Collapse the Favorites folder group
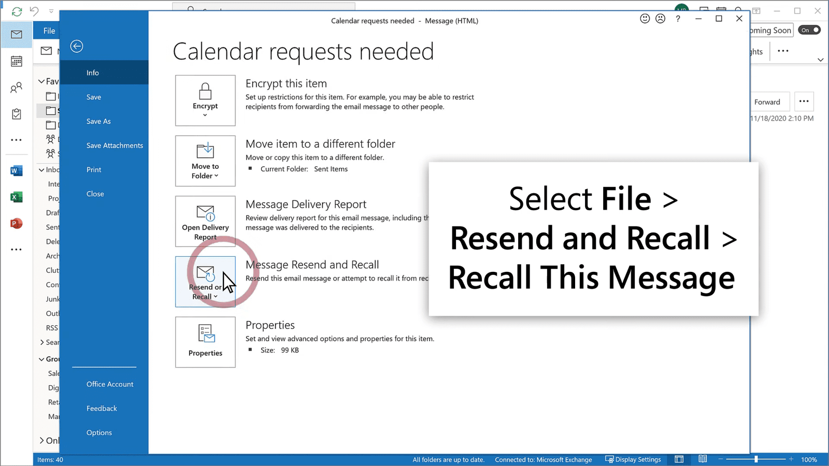 [41, 81]
